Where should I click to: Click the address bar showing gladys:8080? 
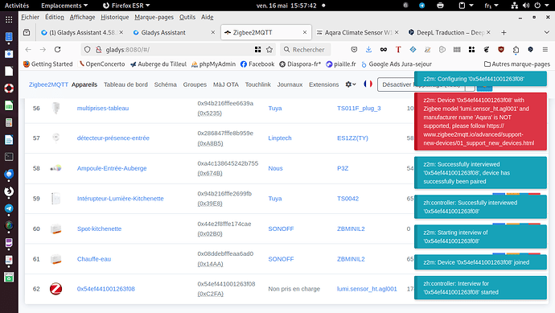tap(177, 50)
